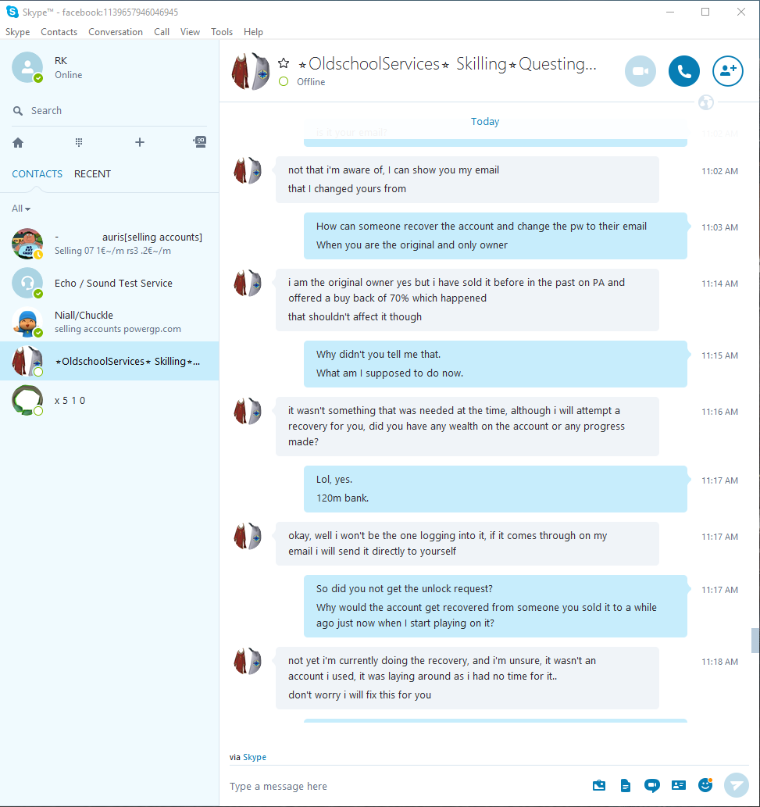Click the plus icon to add a contact

pos(140,142)
